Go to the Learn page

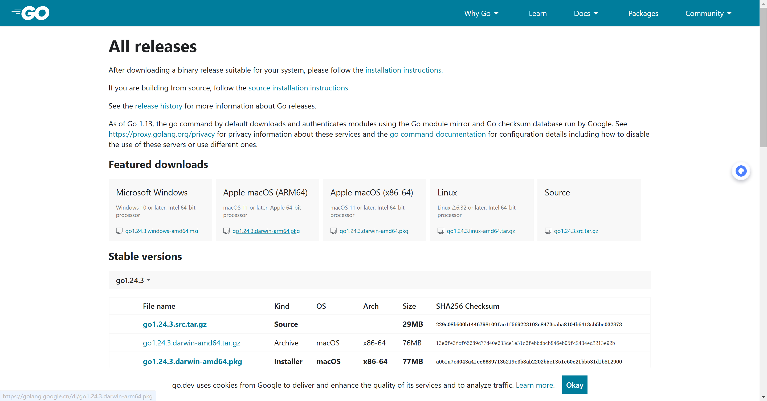[537, 13]
